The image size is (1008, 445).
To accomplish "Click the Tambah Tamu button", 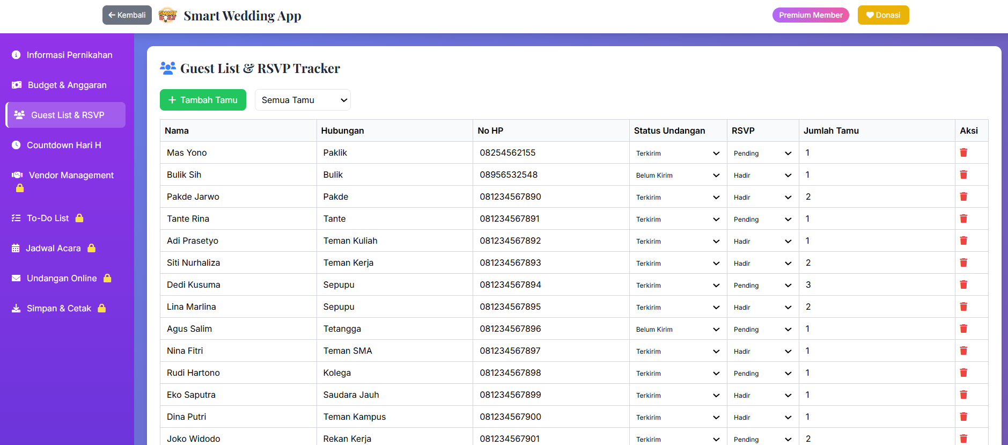I will [203, 100].
